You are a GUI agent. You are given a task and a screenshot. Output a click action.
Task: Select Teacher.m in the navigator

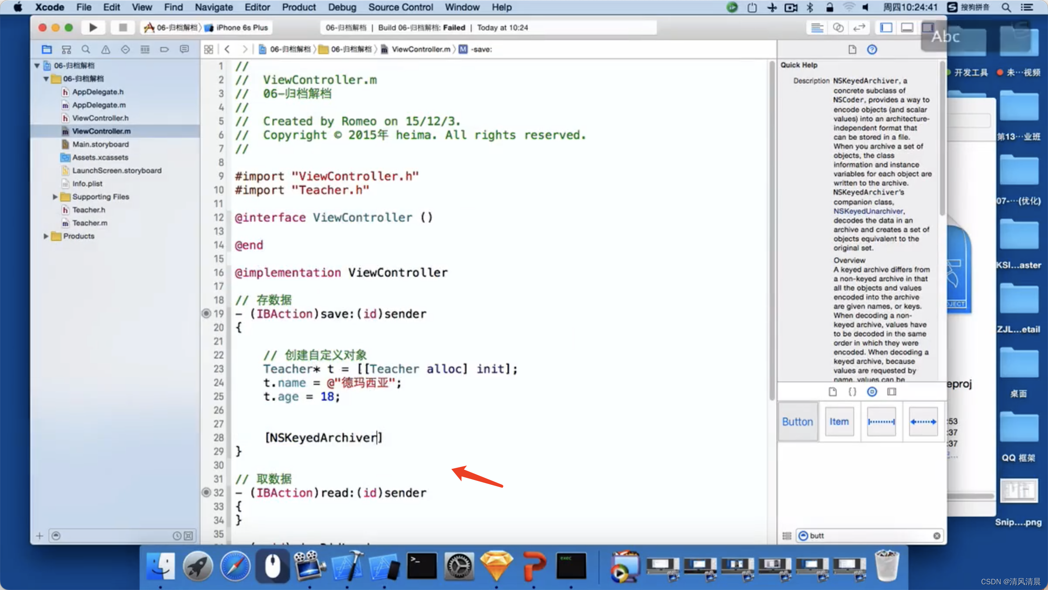tap(90, 223)
